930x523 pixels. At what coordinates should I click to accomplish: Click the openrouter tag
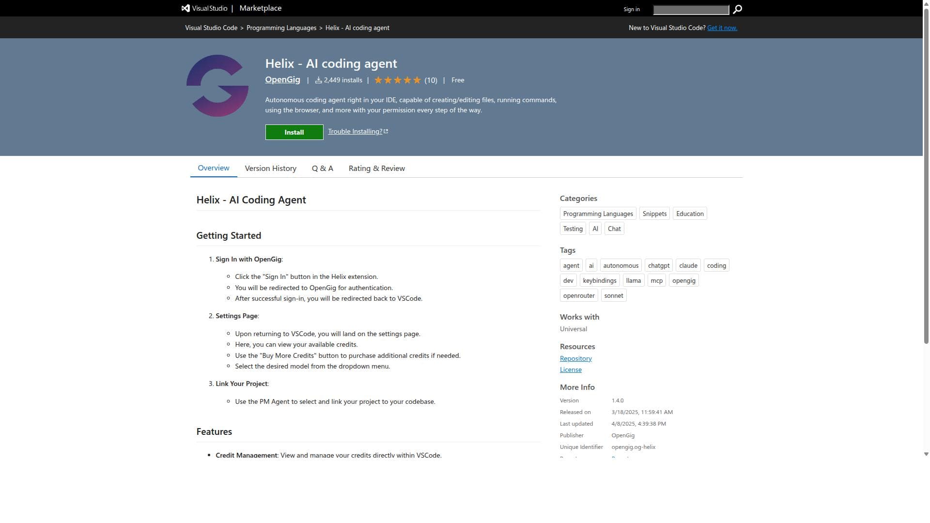pyautogui.click(x=579, y=295)
